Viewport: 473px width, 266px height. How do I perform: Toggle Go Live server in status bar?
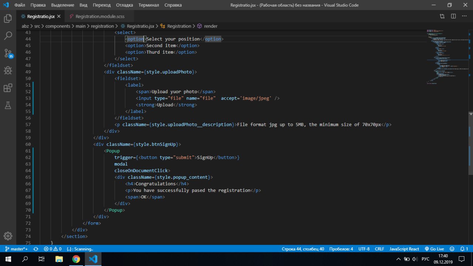[x=434, y=249]
